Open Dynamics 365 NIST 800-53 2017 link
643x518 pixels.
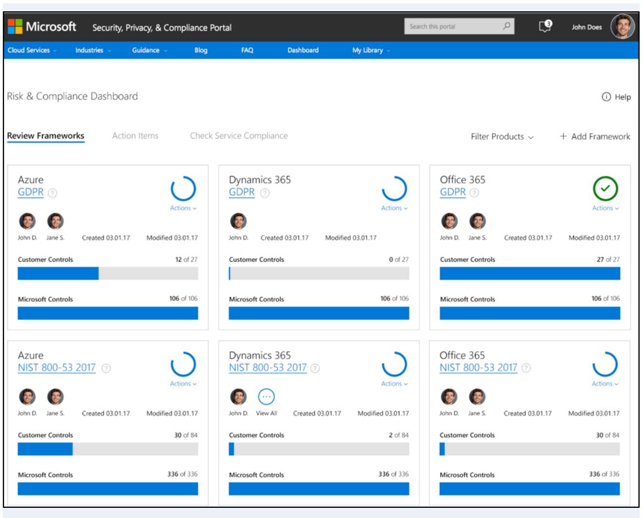click(x=268, y=368)
